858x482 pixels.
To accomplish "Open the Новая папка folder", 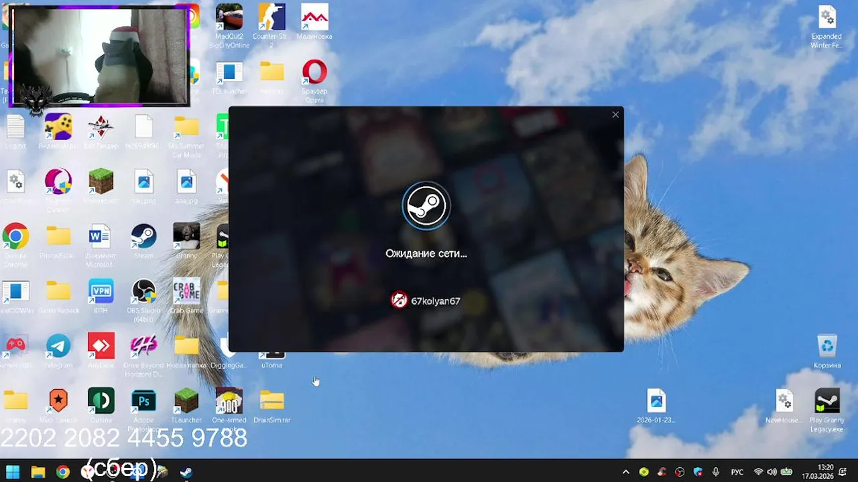I will [186, 351].
